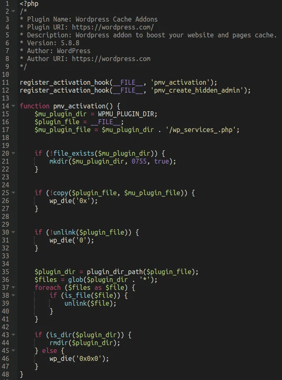Image resolution: width=282 pixels, height=380 pixels.
Task: Collapse the comment block at line 2
Action: (x=13, y=11)
